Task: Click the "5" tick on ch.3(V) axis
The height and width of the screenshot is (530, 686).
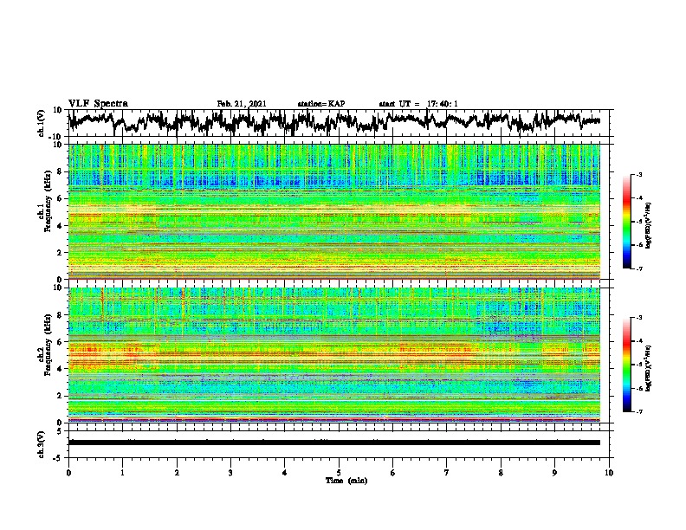Action: pos(61,431)
